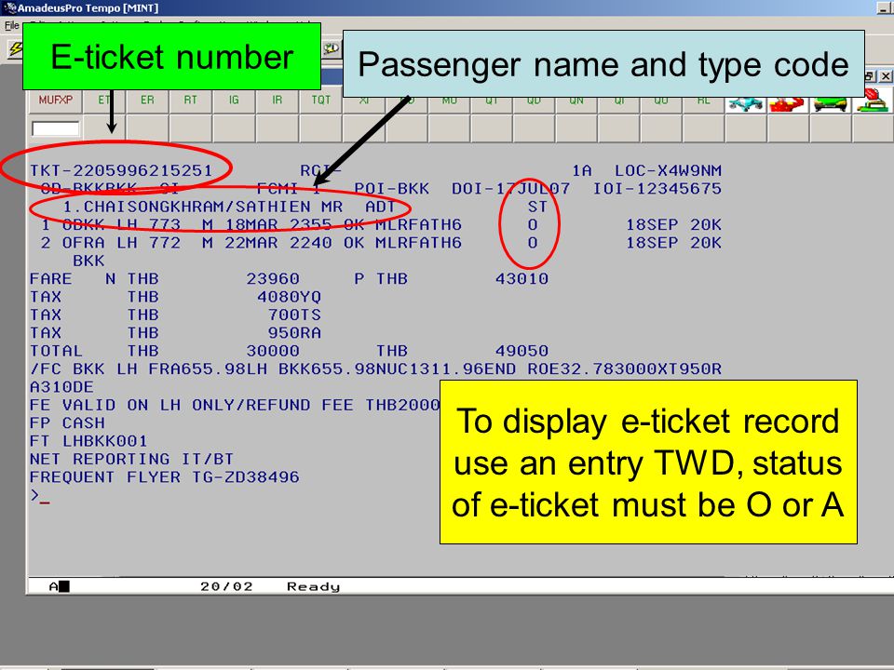
Task: Click FT LHBKK001 line
Action: (88, 441)
